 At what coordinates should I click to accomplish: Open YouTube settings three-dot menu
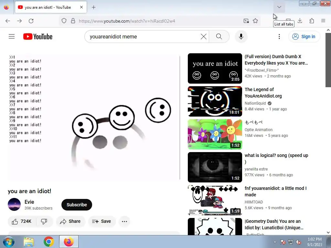pos(279,36)
